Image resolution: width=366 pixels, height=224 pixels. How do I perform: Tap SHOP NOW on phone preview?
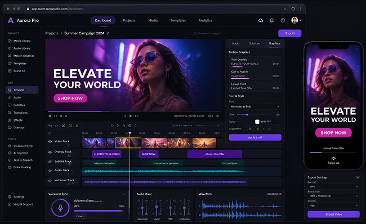click(333, 132)
